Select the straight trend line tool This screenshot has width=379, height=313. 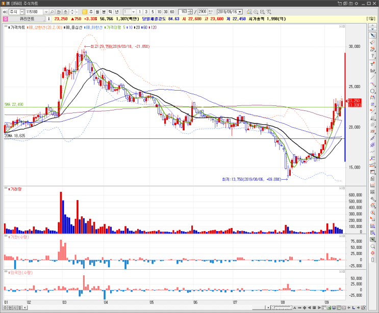372,78
